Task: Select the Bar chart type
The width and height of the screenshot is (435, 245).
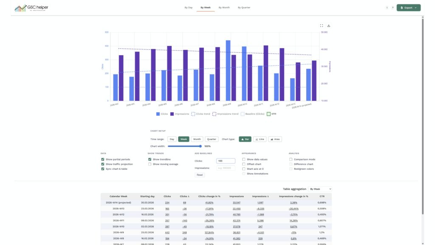Action: tap(245, 139)
